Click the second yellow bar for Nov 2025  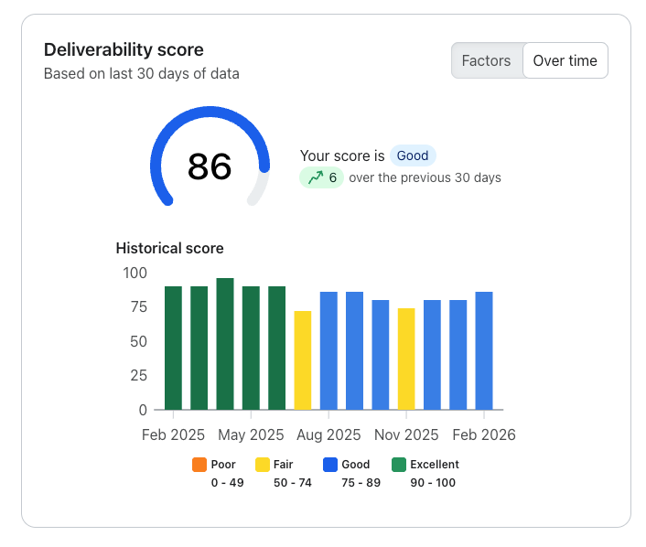pos(406,359)
